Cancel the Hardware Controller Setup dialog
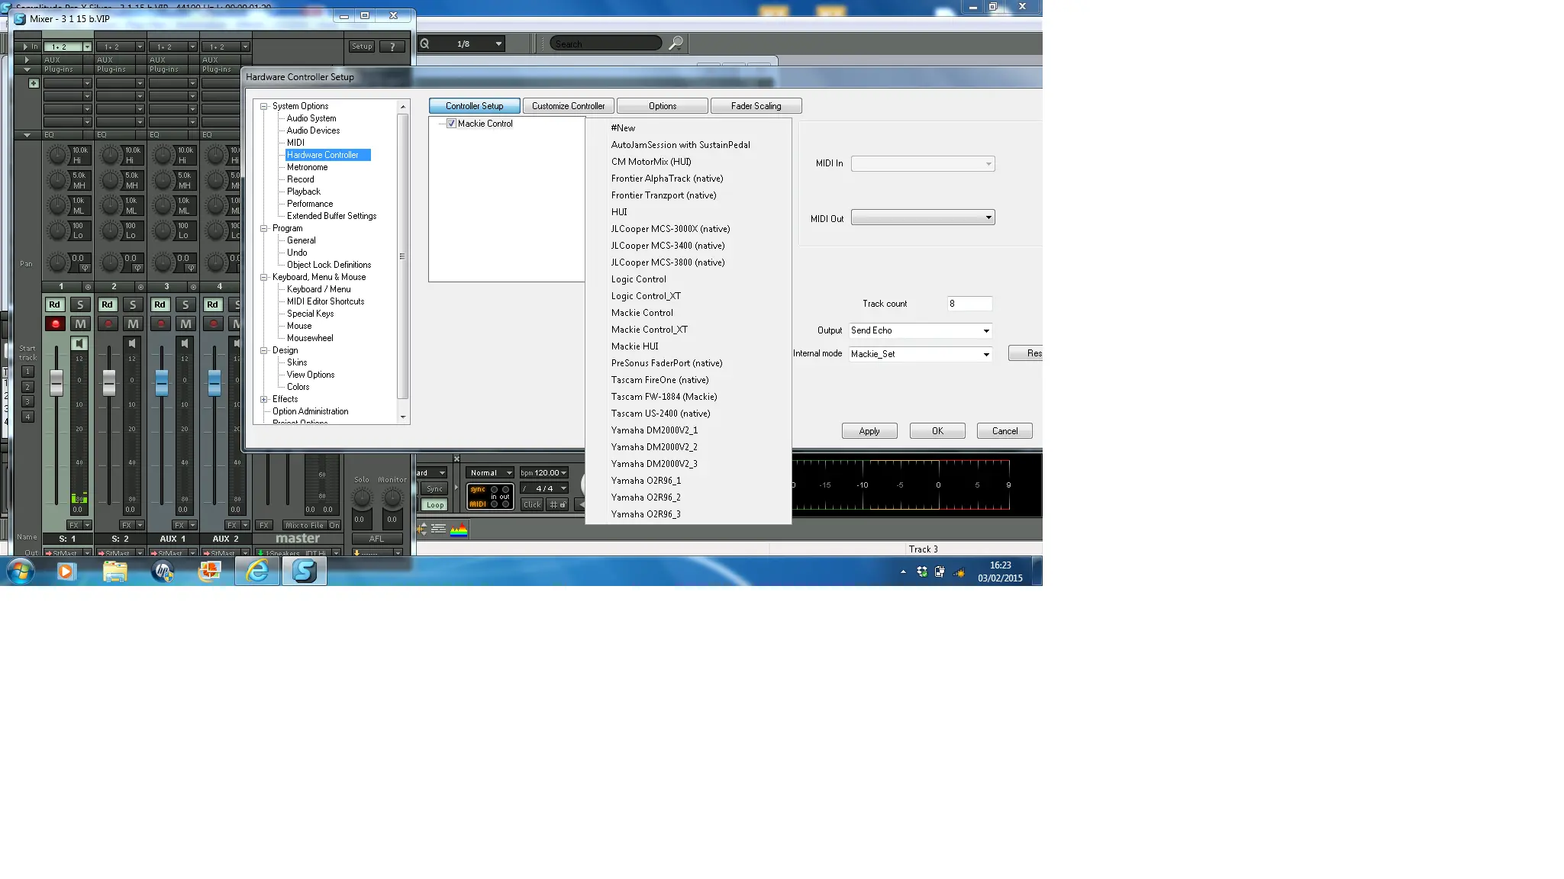Screen dimensions: 1564x879 coord(1005,431)
